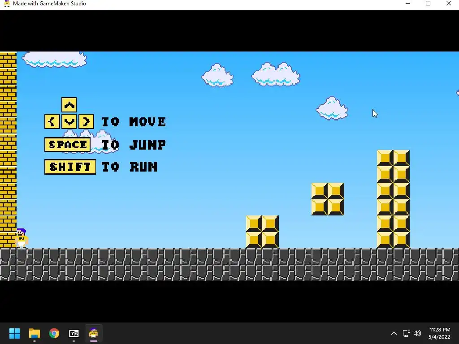This screenshot has height=344, width=459.
Task: Click the "TO RUN" instruction text
Action: point(130,167)
